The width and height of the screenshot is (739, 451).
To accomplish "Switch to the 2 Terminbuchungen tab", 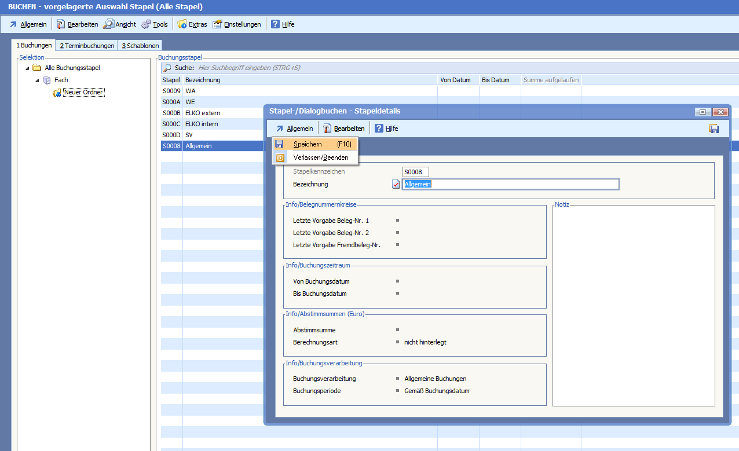I will pos(87,46).
